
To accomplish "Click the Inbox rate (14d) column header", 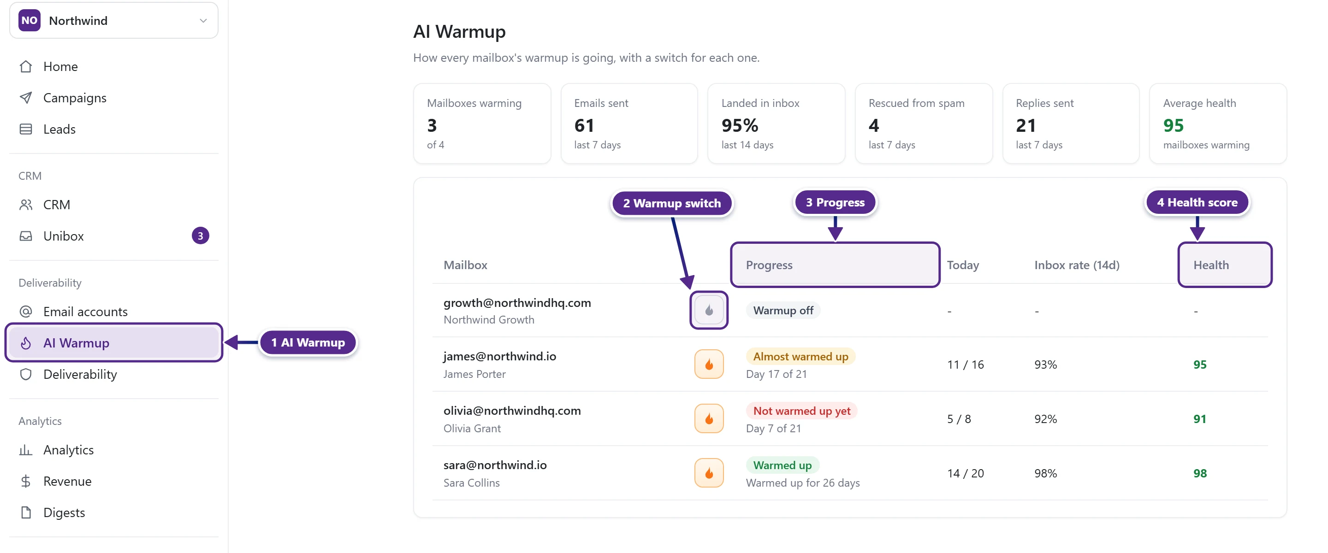I will (x=1076, y=265).
